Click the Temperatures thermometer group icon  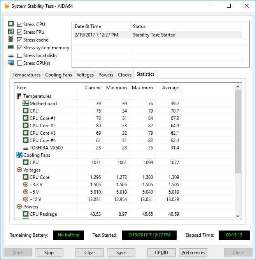click(x=19, y=96)
